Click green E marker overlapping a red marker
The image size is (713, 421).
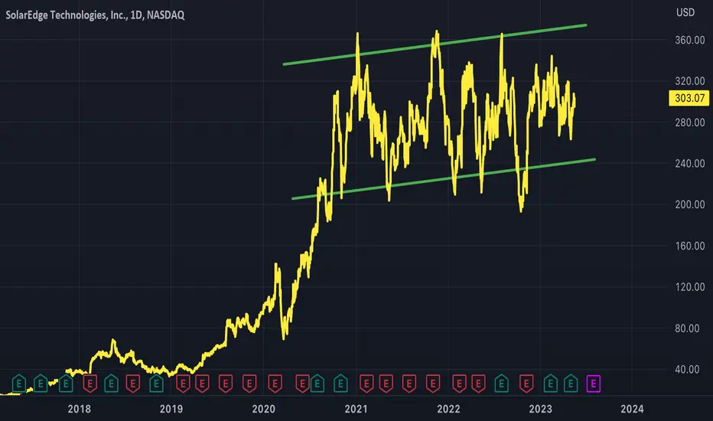click(x=317, y=383)
